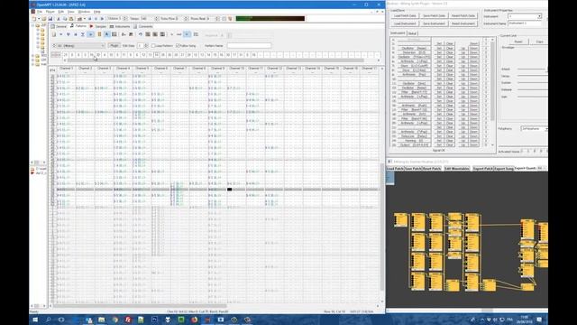The width and height of the screenshot is (577, 325).
Task: Click Reset button under Current Unit
Action: point(518,42)
